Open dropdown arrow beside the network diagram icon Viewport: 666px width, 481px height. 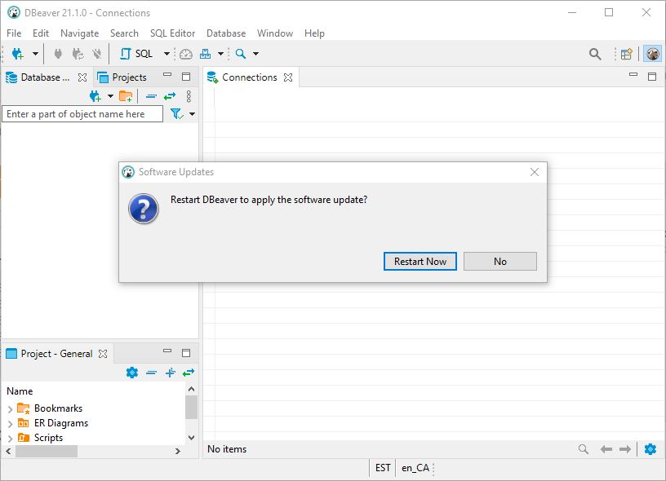click(x=221, y=54)
